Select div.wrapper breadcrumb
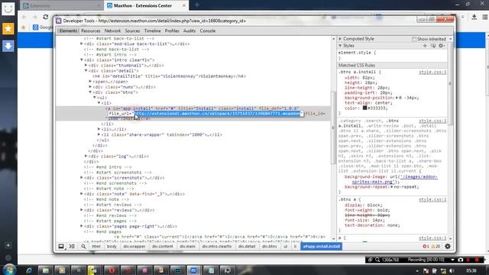Image resolution: width=489 pixels, height=275 pixels. pyautogui.click(x=134, y=246)
